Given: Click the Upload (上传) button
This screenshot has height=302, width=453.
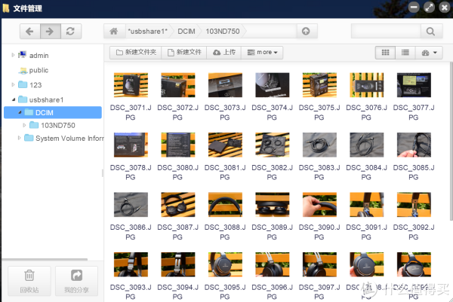Looking at the screenshot, I should click(x=225, y=53).
